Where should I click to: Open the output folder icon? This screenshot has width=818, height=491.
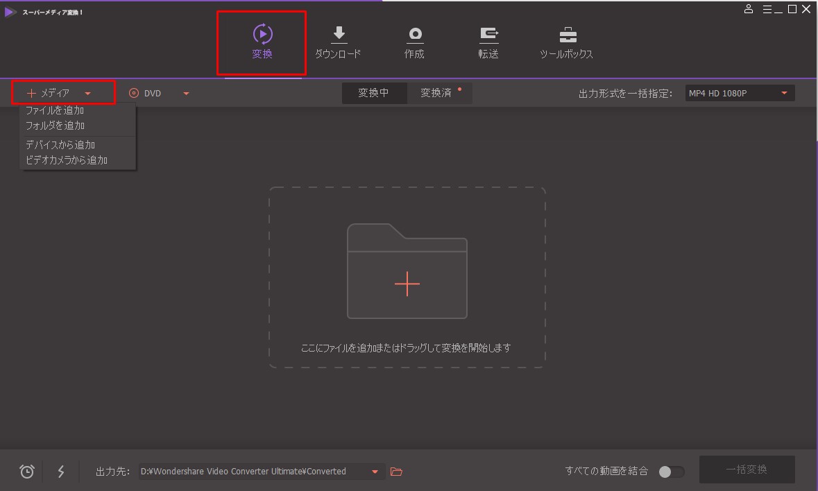[396, 472]
